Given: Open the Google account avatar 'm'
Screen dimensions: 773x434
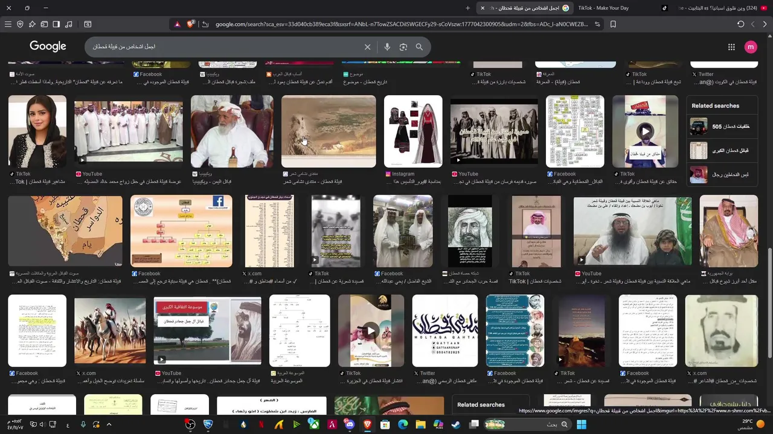Looking at the screenshot, I should tap(751, 47).
